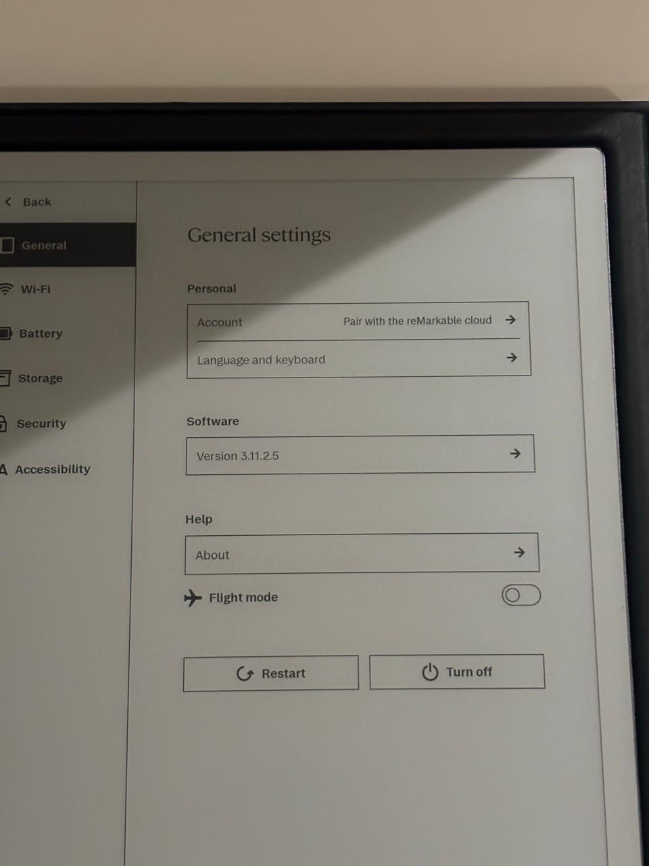Tap the Account row label

coord(220,323)
